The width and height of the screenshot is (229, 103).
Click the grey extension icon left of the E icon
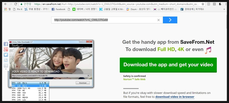point(214,4)
